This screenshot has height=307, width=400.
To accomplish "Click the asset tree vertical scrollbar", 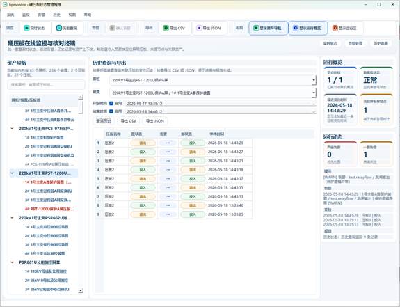I will click(x=81, y=194).
